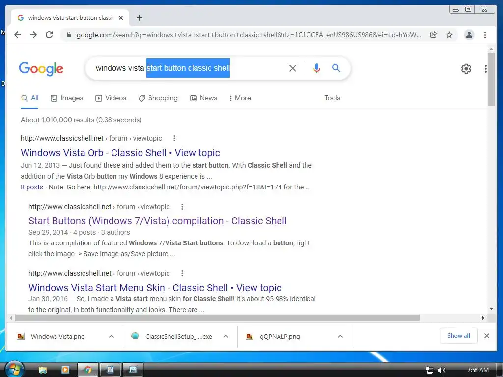This screenshot has height=377, width=503.
Task: Open Chrome three-dot menu
Action: pyautogui.click(x=485, y=35)
